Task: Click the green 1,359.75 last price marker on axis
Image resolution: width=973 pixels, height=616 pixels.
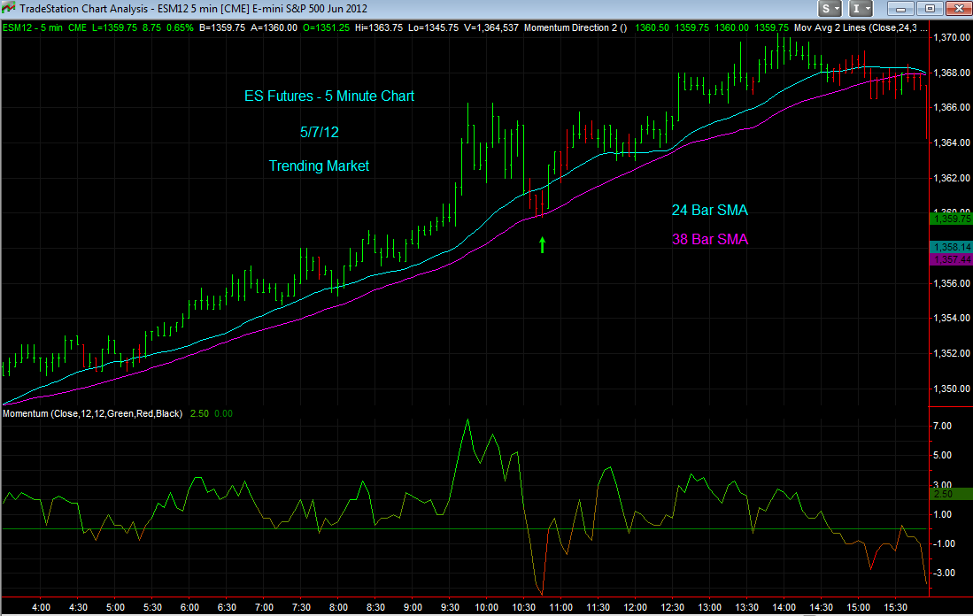Action: [951, 219]
